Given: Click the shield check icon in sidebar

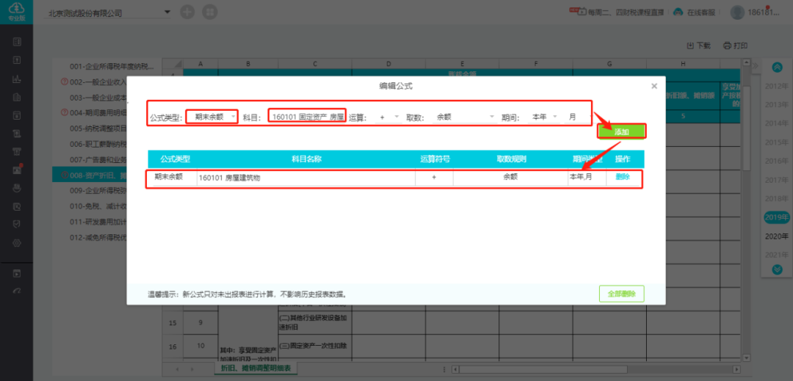Looking at the screenshot, I should 17,225.
